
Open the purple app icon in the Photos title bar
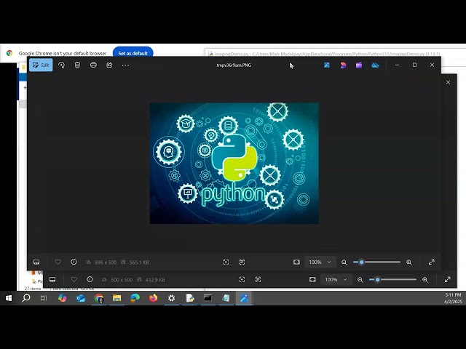tap(359, 65)
